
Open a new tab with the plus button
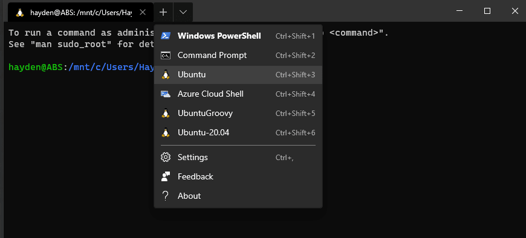(x=163, y=13)
